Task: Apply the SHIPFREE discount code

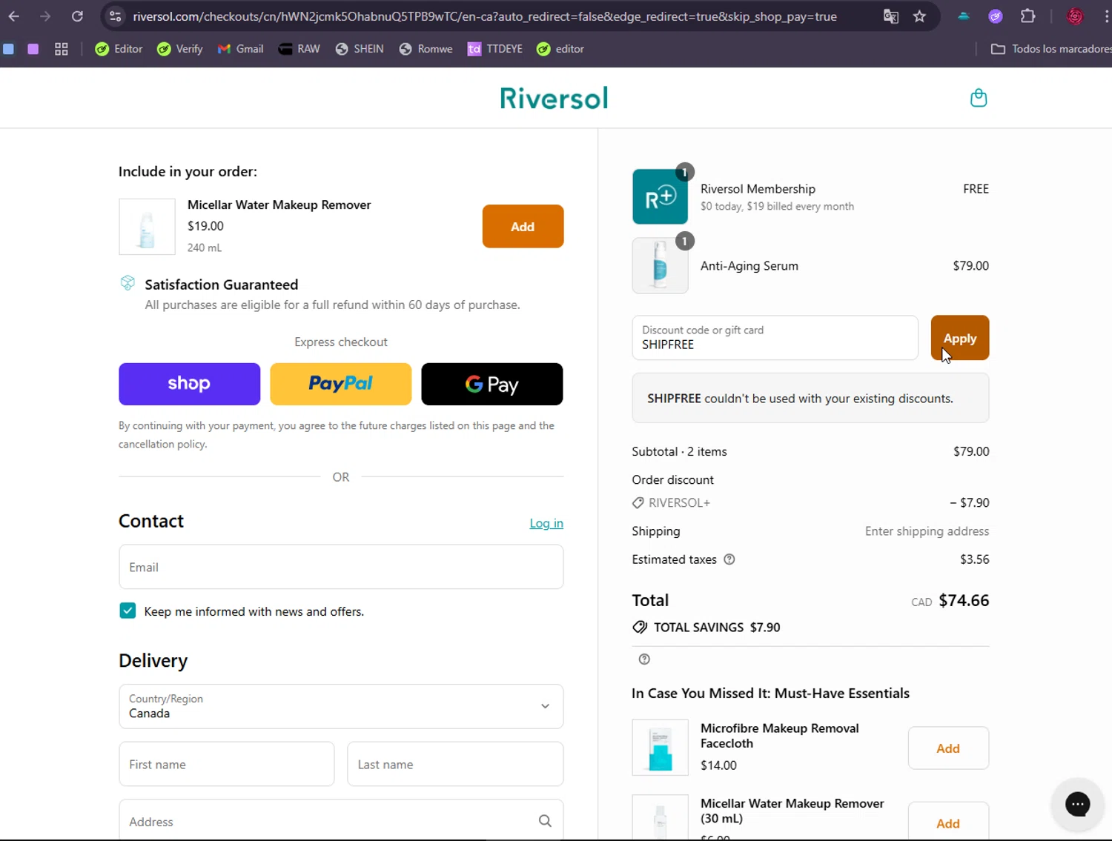Action: pos(960,338)
